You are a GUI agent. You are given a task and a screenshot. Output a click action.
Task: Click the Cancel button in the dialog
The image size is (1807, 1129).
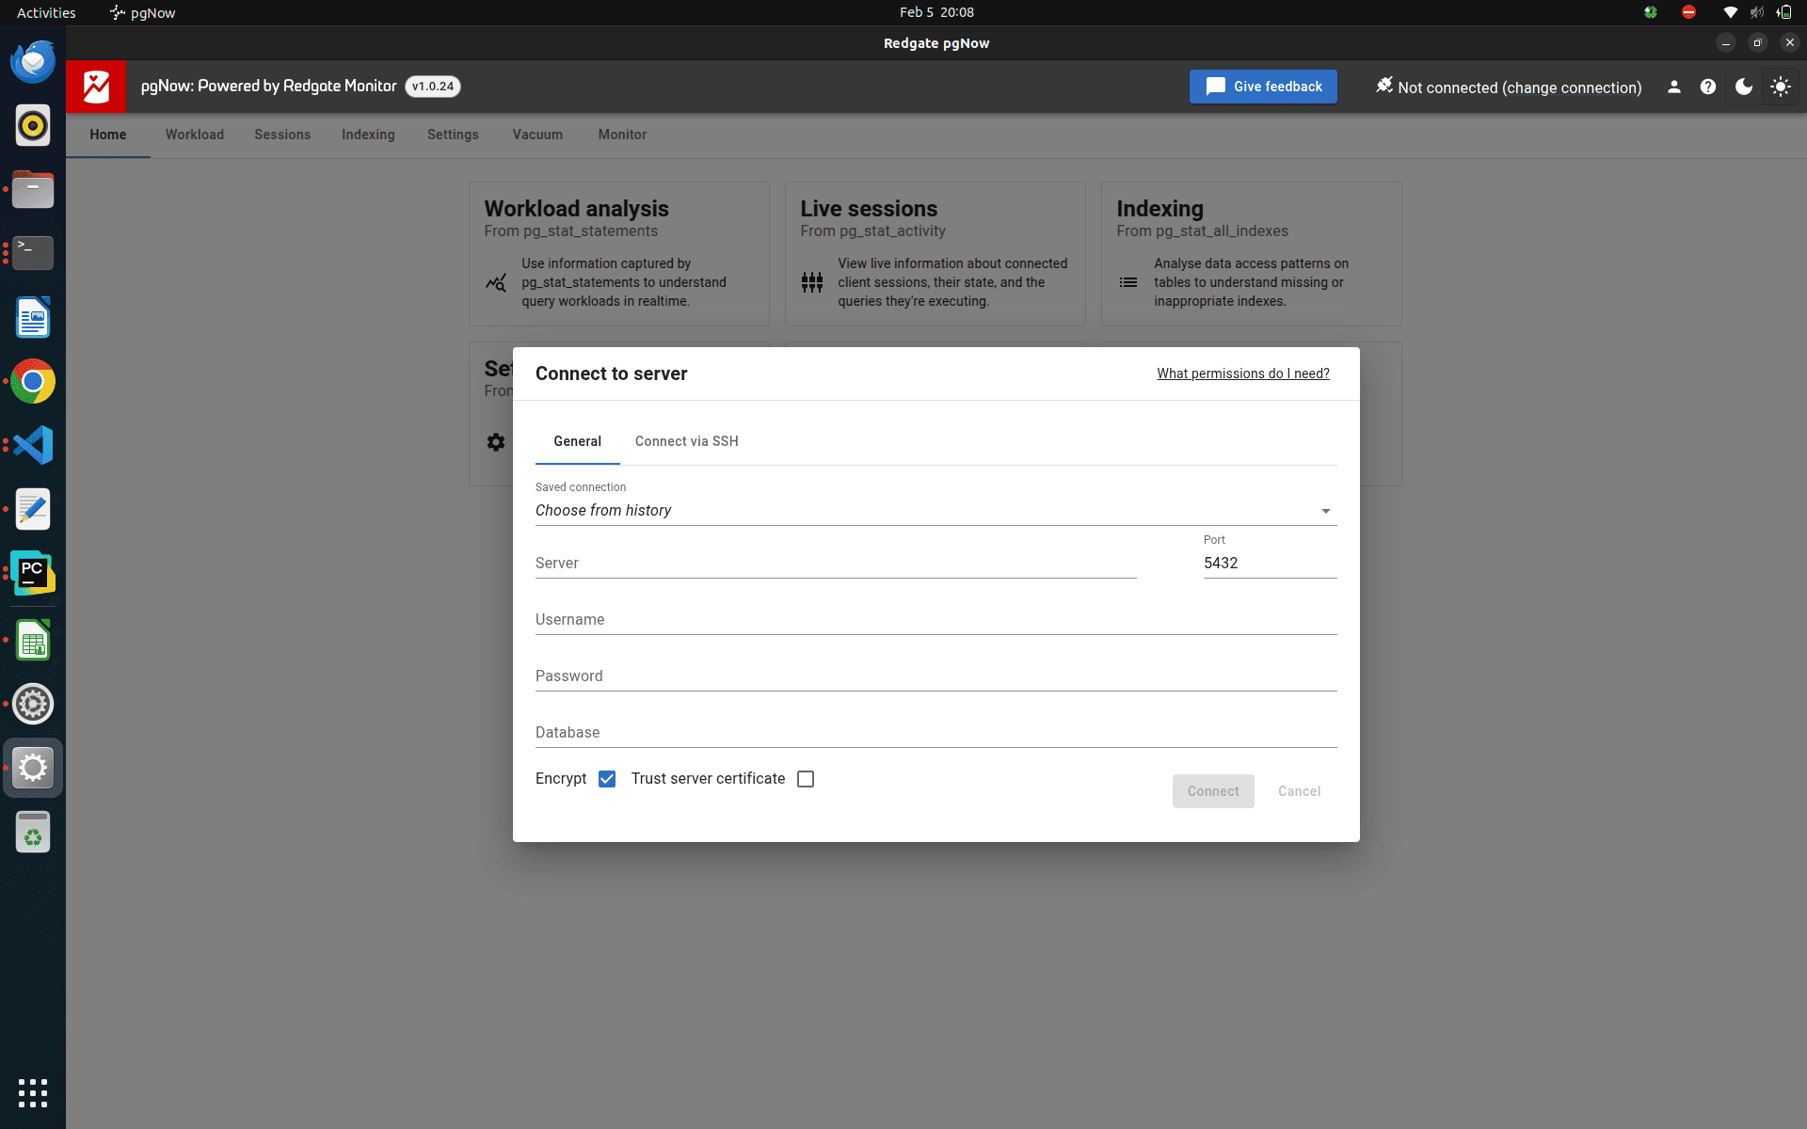pos(1299,790)
